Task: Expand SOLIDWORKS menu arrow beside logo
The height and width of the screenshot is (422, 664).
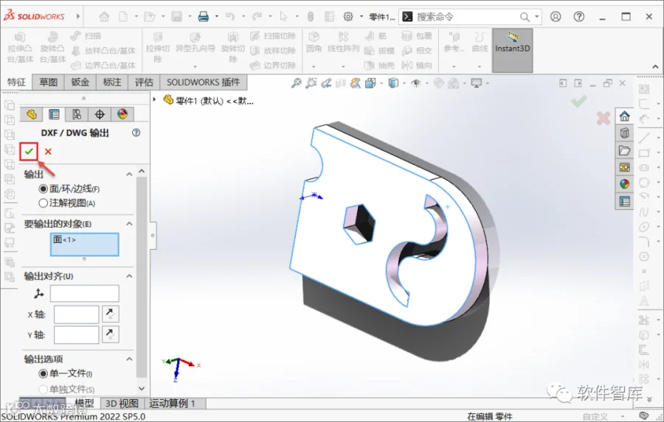Action: (78, 16)
